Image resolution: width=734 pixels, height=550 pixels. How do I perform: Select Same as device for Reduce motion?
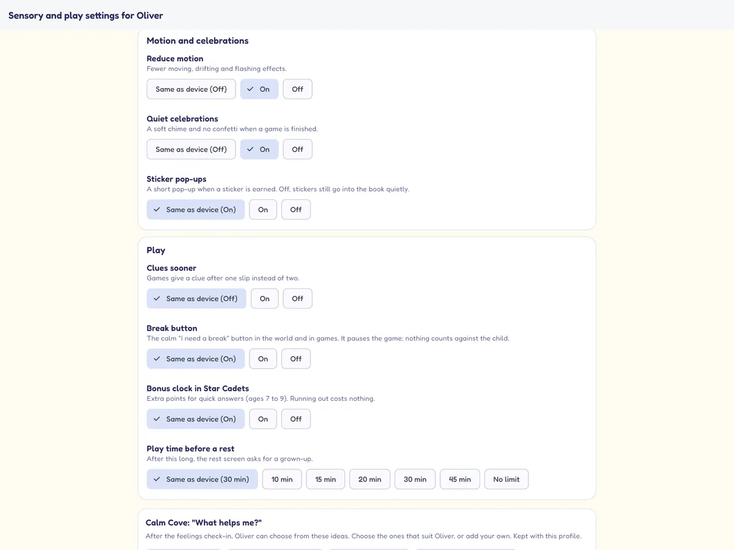pos(191,89)
